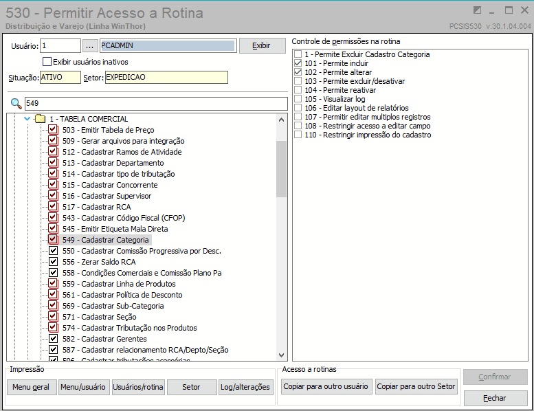Click the tree scrollbar up arrow
The width and height of the screenshot is (534, 411).
(x=281, y=120)
